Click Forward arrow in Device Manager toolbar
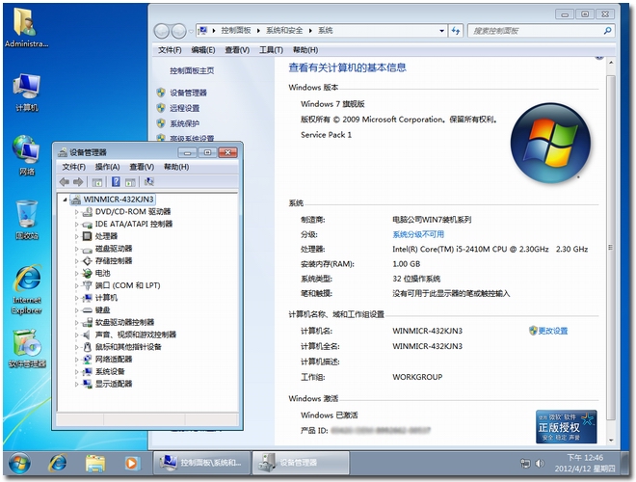 [78, 182]
